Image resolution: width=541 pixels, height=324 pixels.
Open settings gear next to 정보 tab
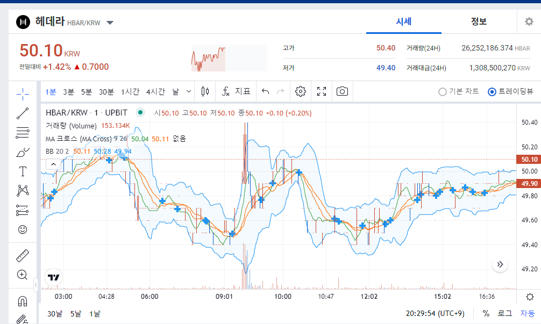coord(529,21)
